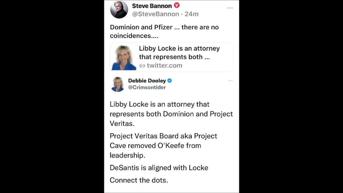
Task: Open Steve Bannon's profile picture
Action: tap(119, 10)
